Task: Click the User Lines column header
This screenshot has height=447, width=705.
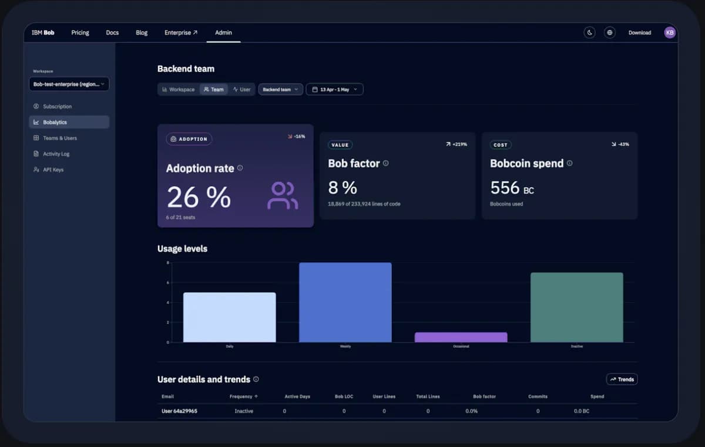Action: 384,397
